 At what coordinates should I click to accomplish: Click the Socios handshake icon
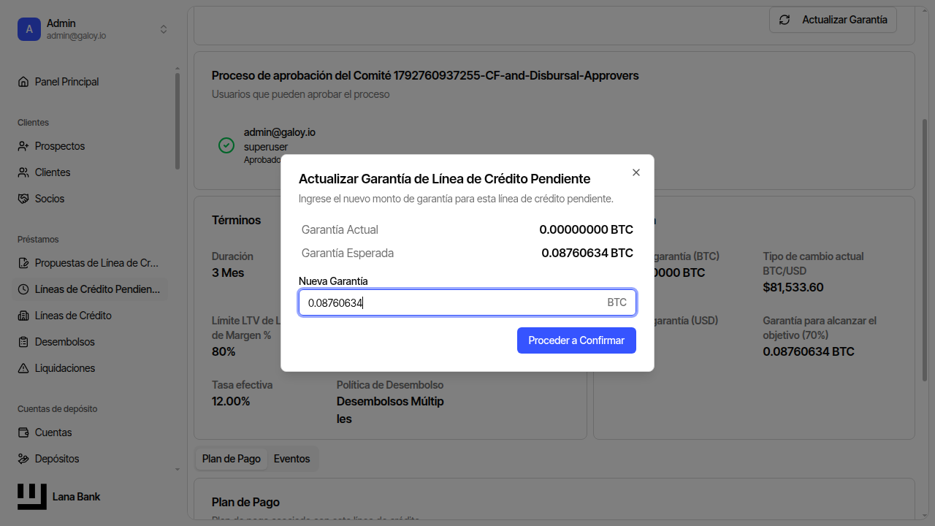click(23, 199)
